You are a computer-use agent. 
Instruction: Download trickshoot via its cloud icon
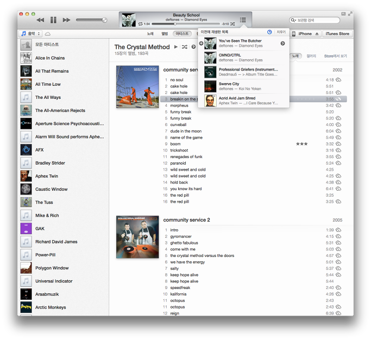(338, 150)
